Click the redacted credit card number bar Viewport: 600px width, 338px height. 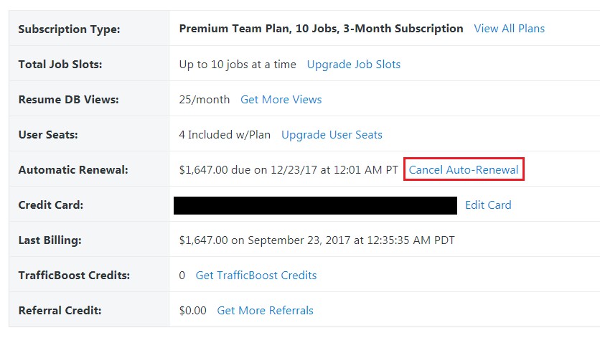[x=315, y=205]
